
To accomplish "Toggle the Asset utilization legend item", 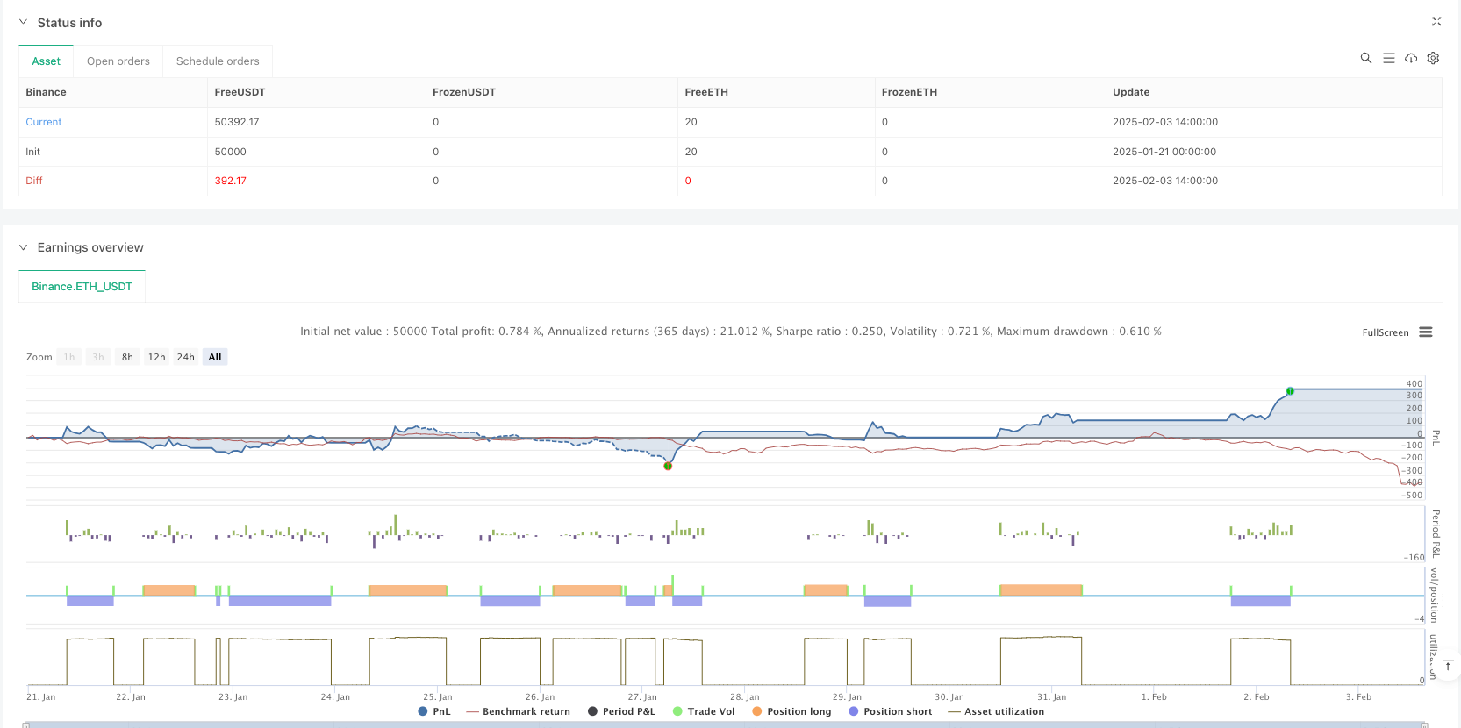I will 996,711.
